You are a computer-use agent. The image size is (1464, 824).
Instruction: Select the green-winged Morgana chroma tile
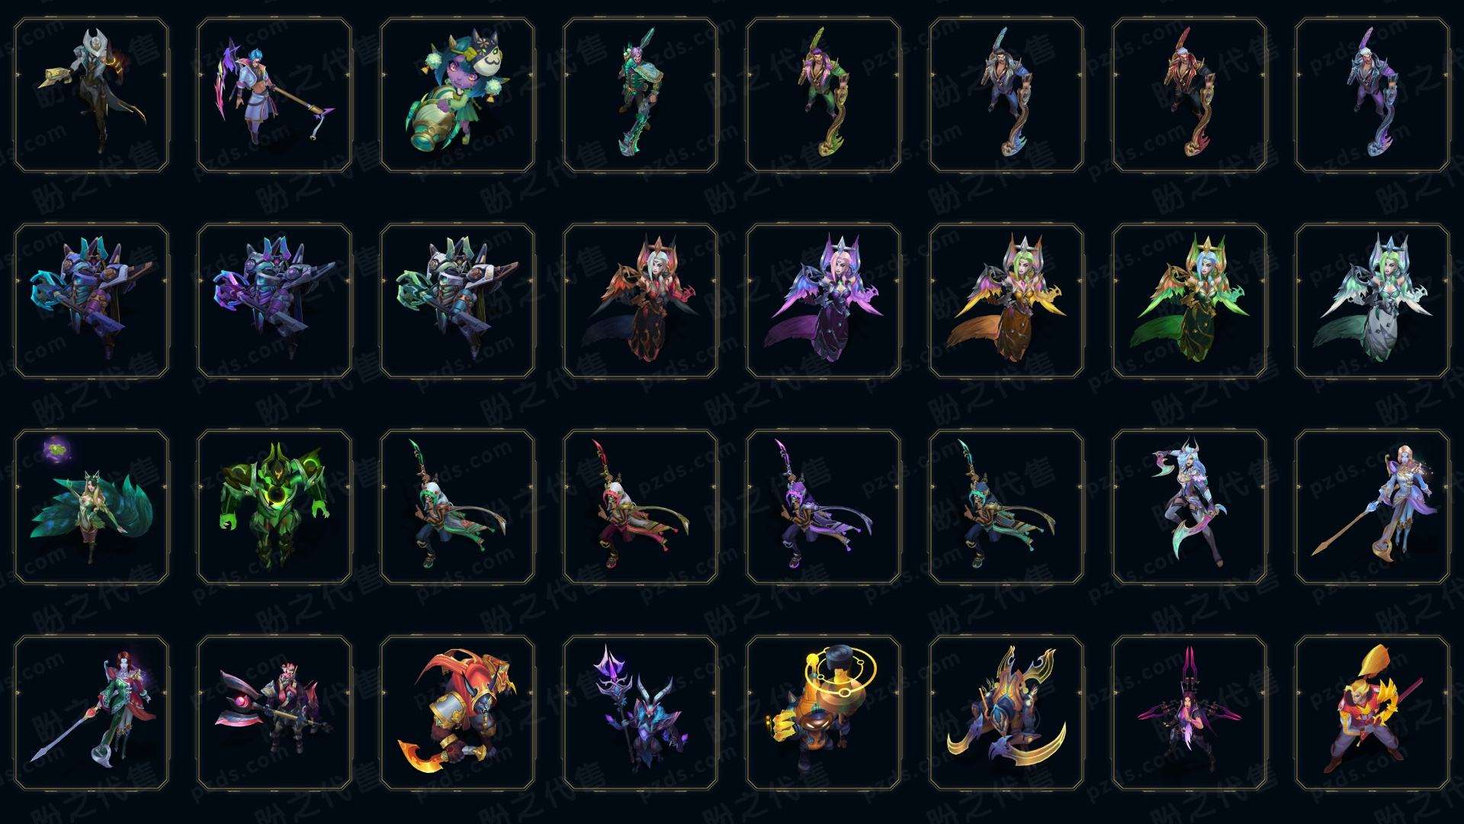[1189, 301]
